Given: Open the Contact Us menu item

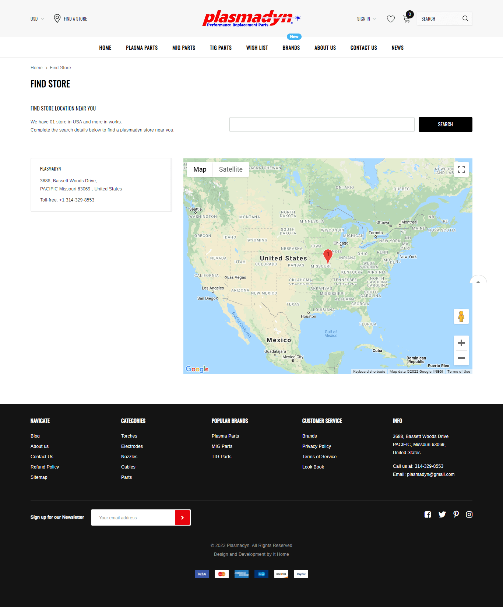Looking at the screenshot, I should [x=364, y=48].
